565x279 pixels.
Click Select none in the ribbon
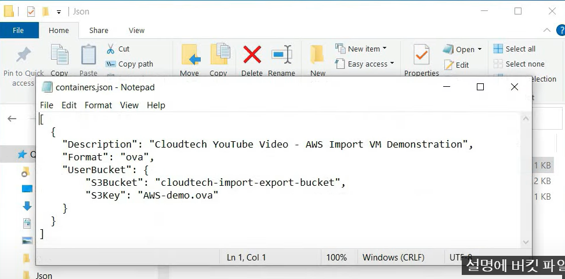519,64
